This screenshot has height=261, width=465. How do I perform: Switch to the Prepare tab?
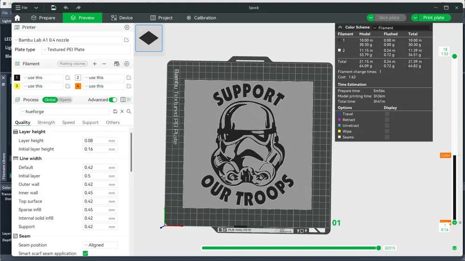coord(43,18)
